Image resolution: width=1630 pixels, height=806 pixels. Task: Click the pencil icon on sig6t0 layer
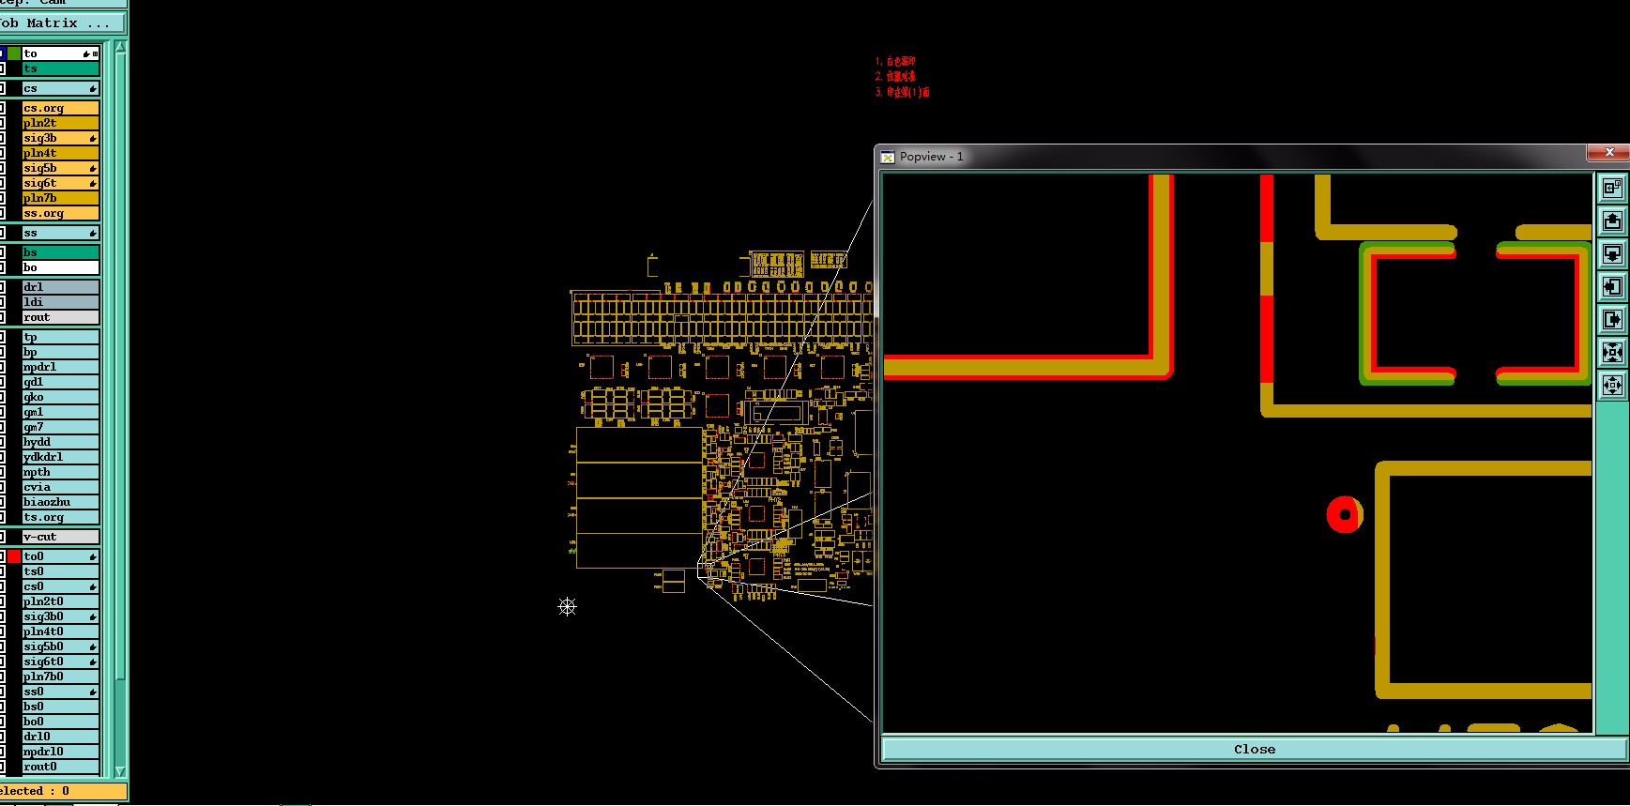coord(93,662)
